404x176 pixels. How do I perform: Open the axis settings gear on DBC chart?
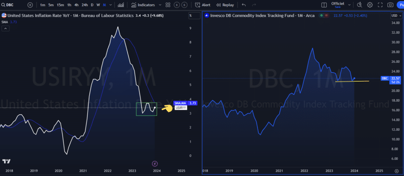point(397,170)
